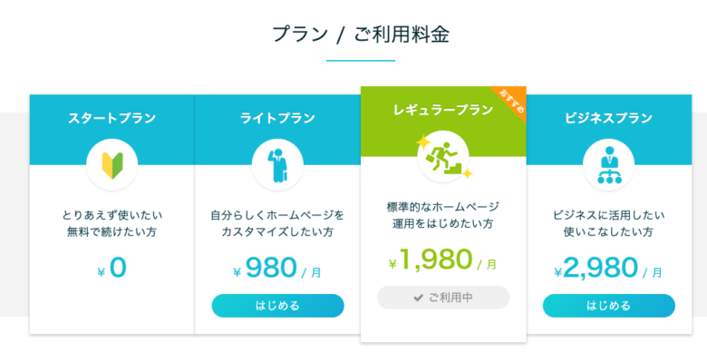
Task: Click description ビジネスに活用したい使いこなしたい方
Action: (609, 223)
